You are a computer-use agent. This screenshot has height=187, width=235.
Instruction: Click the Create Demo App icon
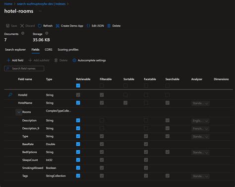58,26
